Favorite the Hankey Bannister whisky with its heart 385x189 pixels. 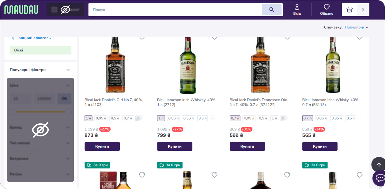pyautogui.click(x=142, y=175)
